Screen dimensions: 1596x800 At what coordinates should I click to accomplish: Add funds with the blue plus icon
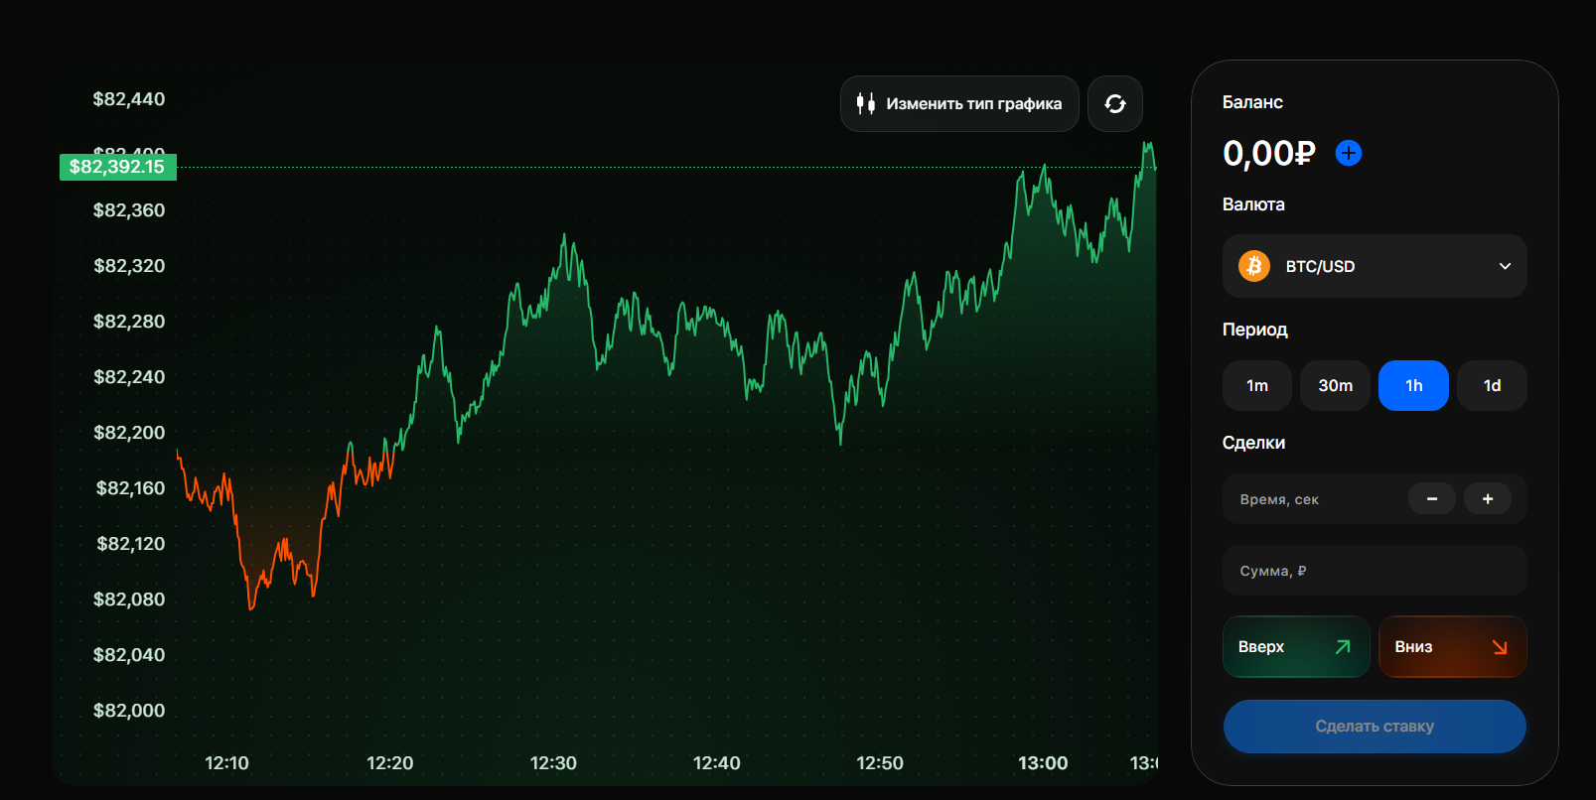pos(1349,153)
